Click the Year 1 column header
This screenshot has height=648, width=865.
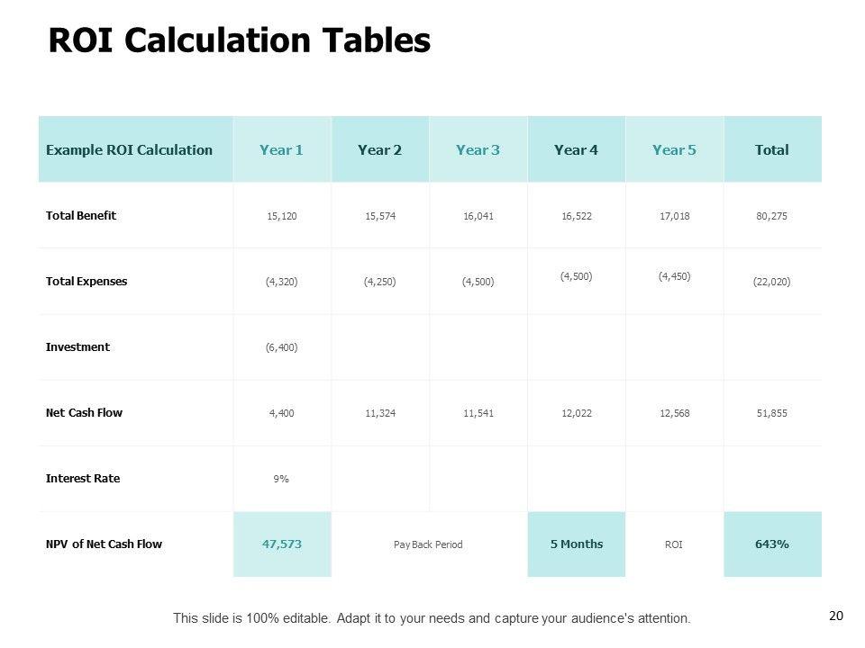click(281, 150)
